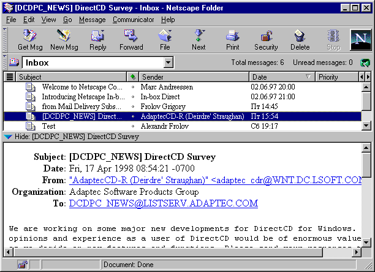Open the Go menu
The width and height of the screenshot is (375, 272).
(67, 20)
